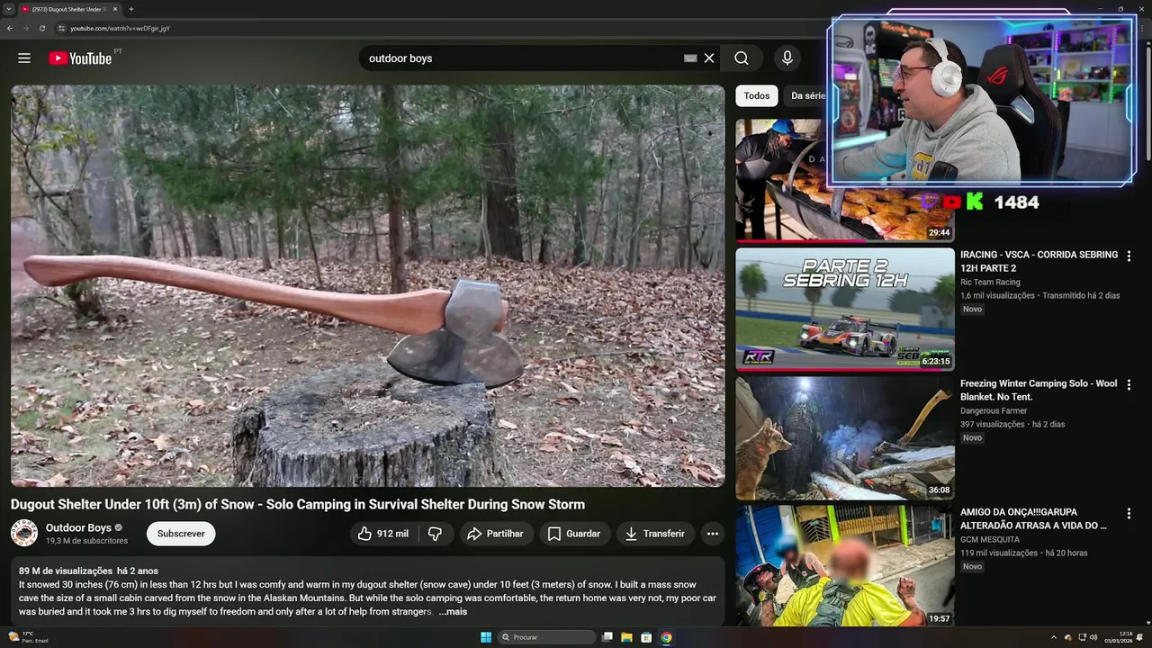Viewport: 1152px width, 648px height.
Task: Select the 'Dugout Shelter Under' browser tab
Action: pos(69,9)
